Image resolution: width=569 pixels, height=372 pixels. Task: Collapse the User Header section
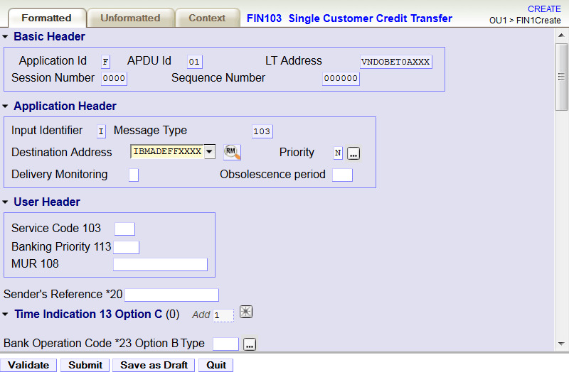5,202
